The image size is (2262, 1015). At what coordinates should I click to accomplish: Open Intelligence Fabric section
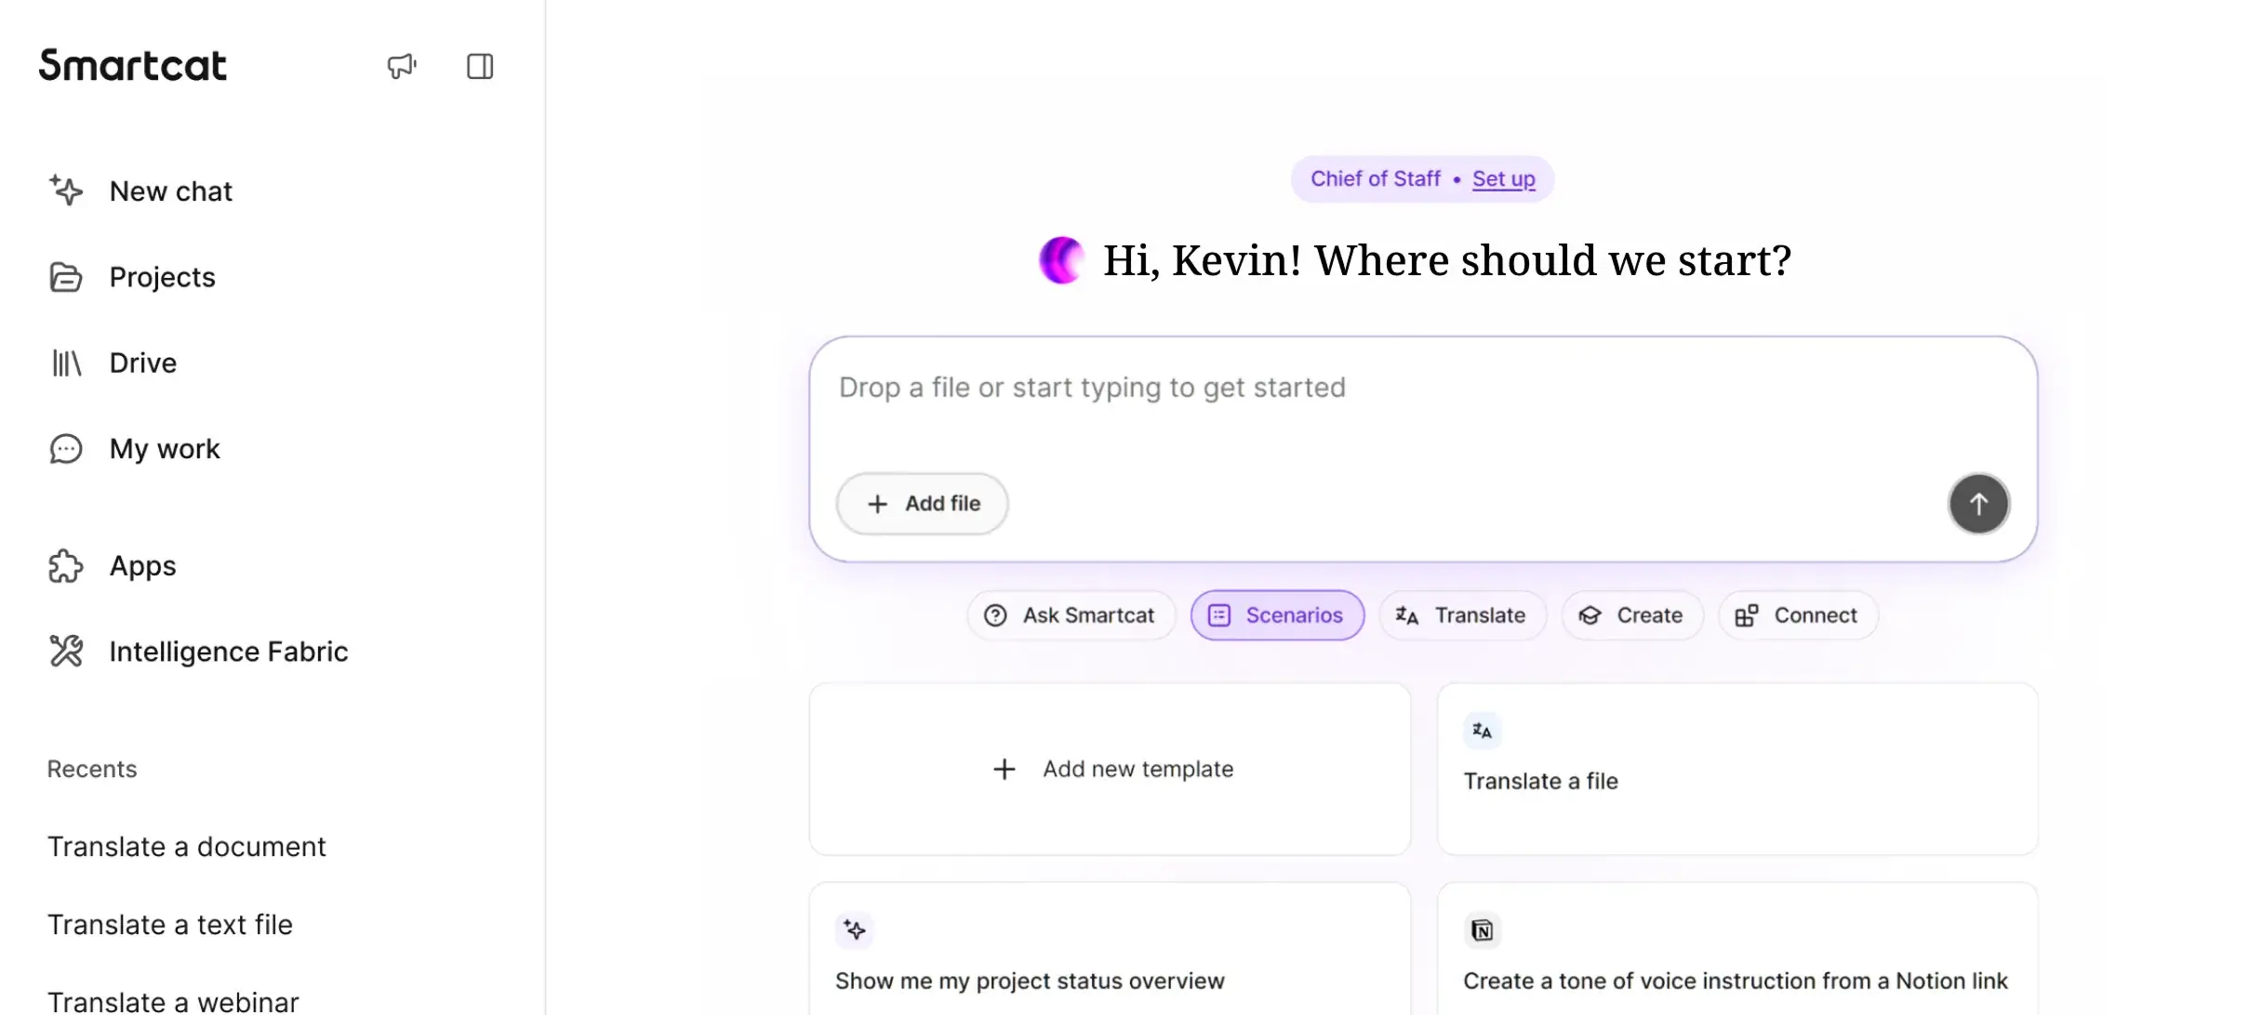229,651
